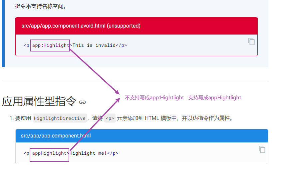296x169 pixels.
Task: Select the src/app/app.component.html header
Action: 142,136
